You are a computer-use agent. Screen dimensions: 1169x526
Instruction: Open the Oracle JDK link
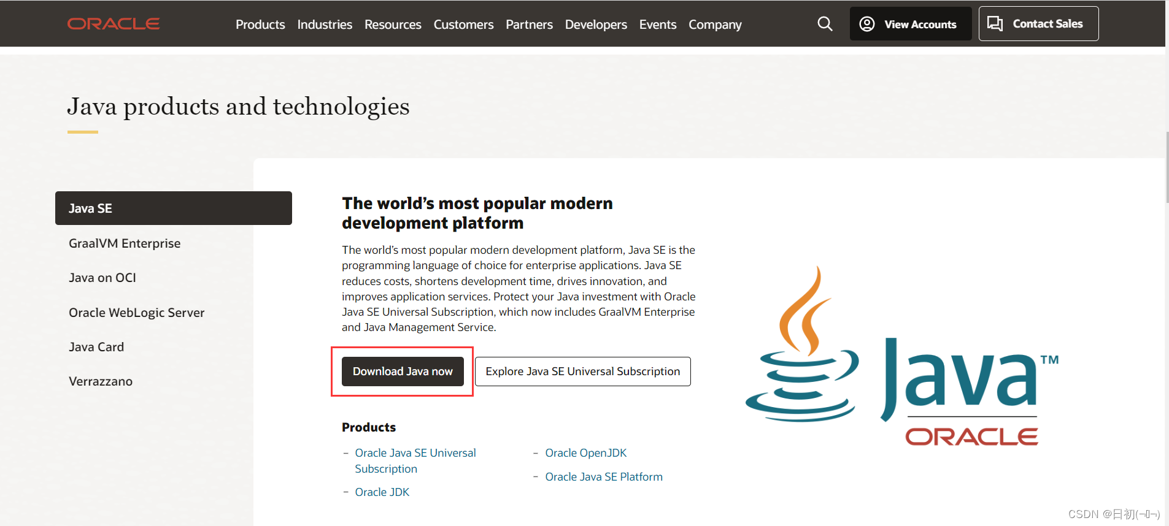382,492
